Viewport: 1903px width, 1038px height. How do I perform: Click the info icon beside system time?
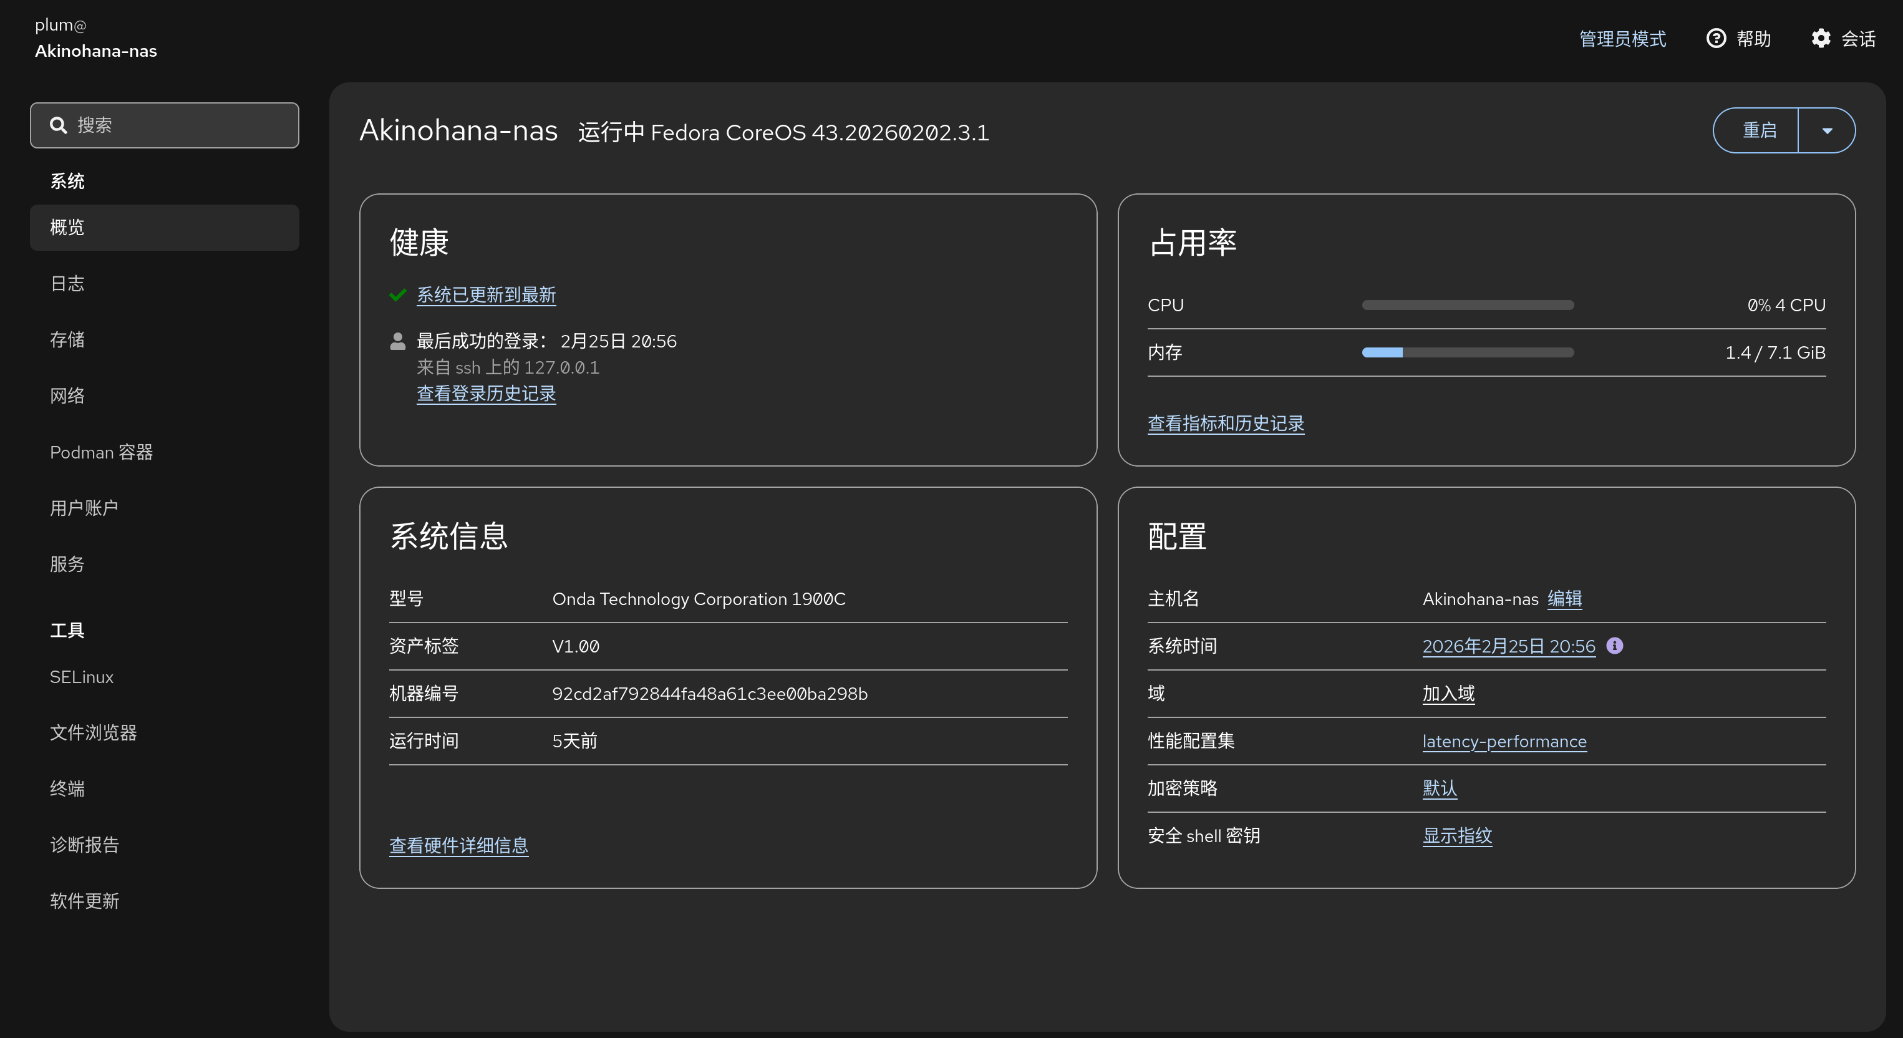pyautogui.click(x=1615, y=646)
